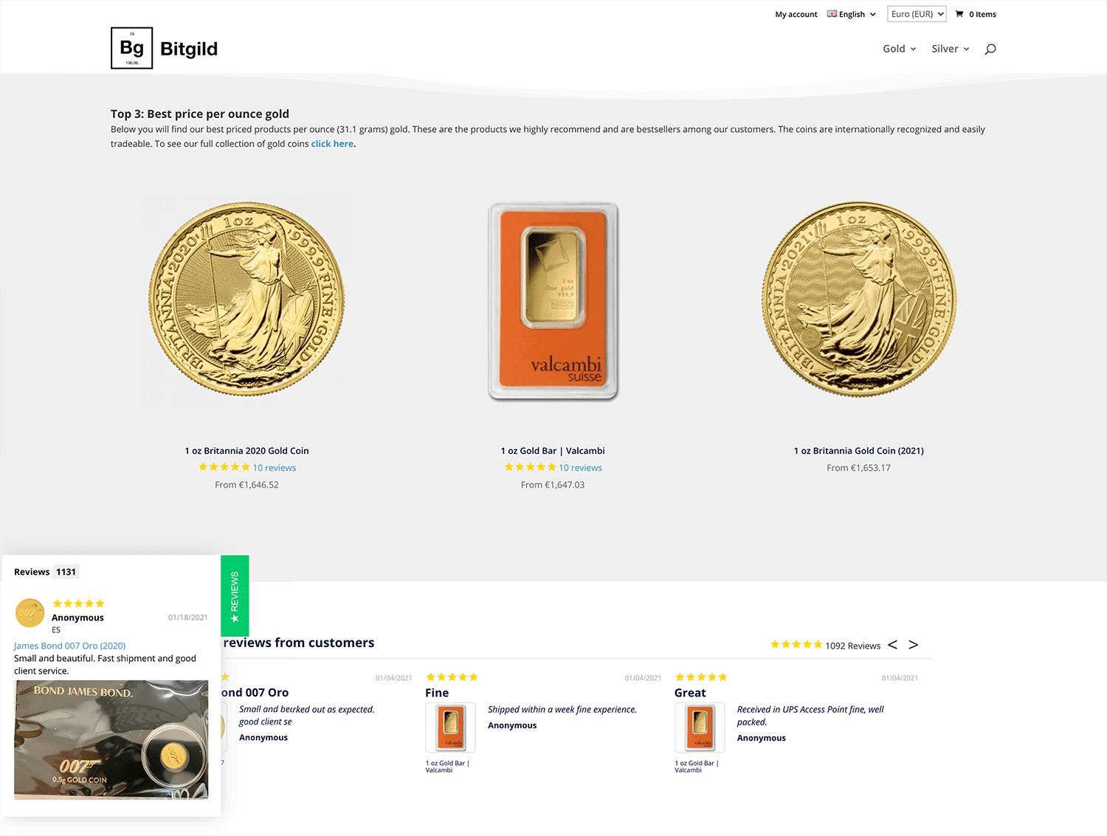Screen dimensions: 1107x836
Task: Click the From €1,653.17 price
Action: (x=859, y=468)
